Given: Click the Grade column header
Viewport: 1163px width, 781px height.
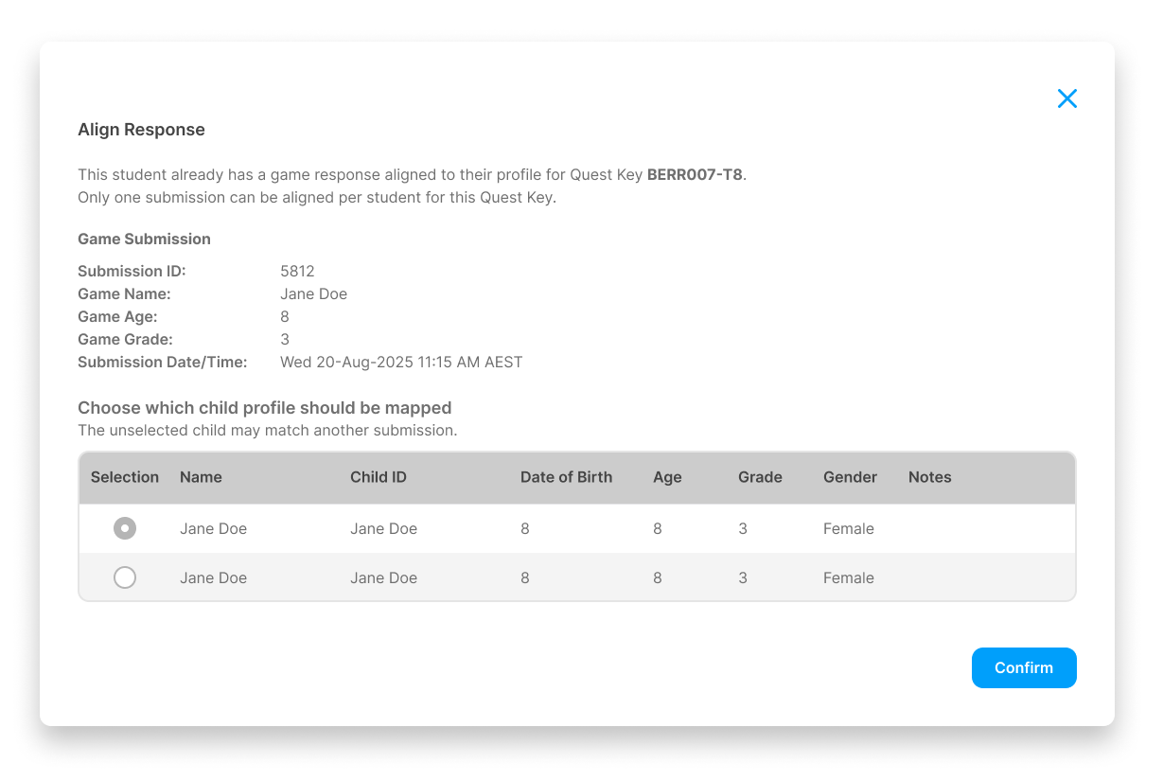Looking at the screenshot, I should [x=760, y=477].
